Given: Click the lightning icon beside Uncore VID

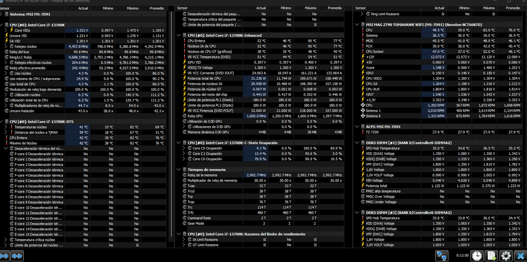Looking at the screenshot, I should 6,36.
